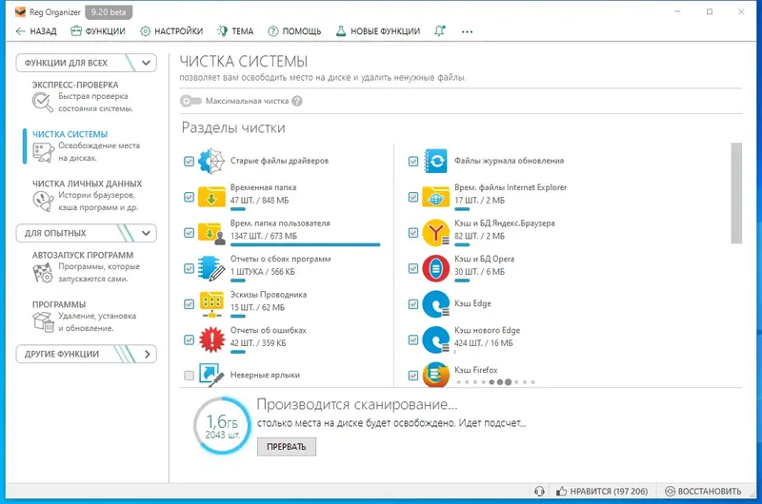
Task: Open the Помощь menu
Action: tap(294, 31)
